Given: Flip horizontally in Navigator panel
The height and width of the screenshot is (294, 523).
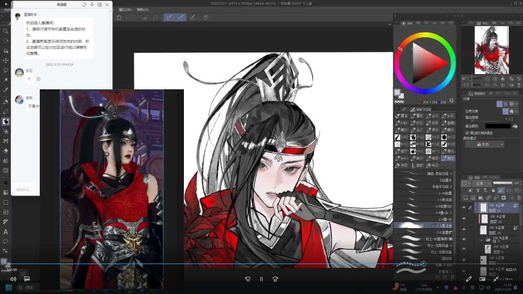Looking at the screenshot, I should coord(511,85).
